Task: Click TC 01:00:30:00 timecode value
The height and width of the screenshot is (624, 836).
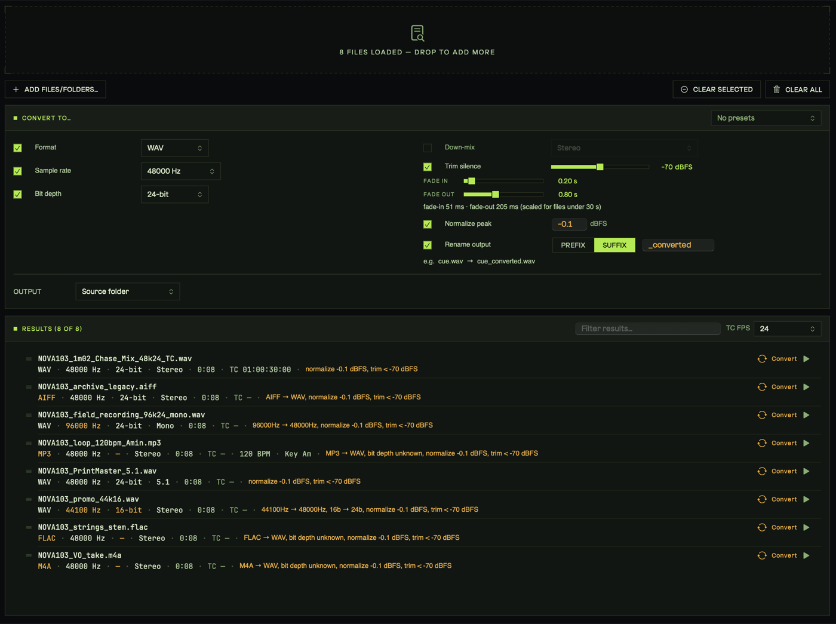Action: coord(260,370)
